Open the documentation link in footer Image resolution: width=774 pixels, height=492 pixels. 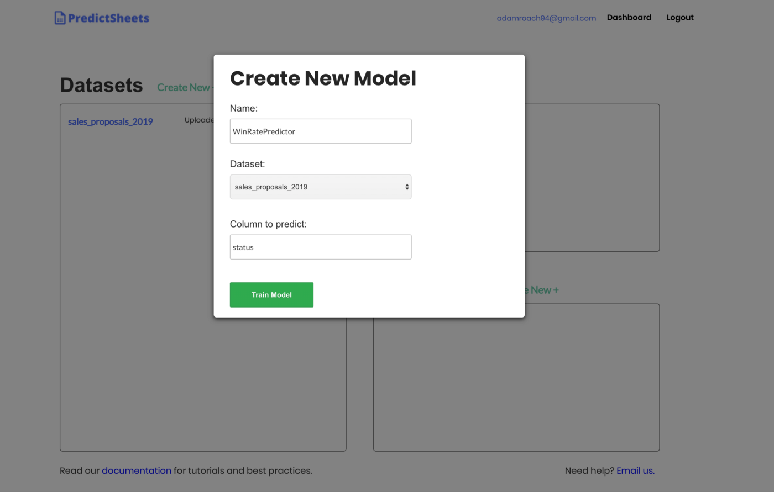[137, 470]
